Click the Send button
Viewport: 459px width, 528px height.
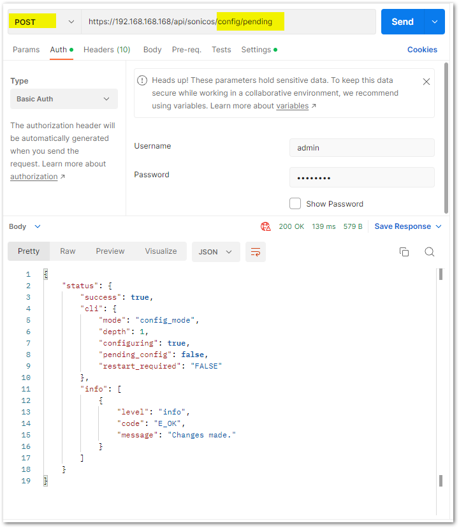point(402,22)
